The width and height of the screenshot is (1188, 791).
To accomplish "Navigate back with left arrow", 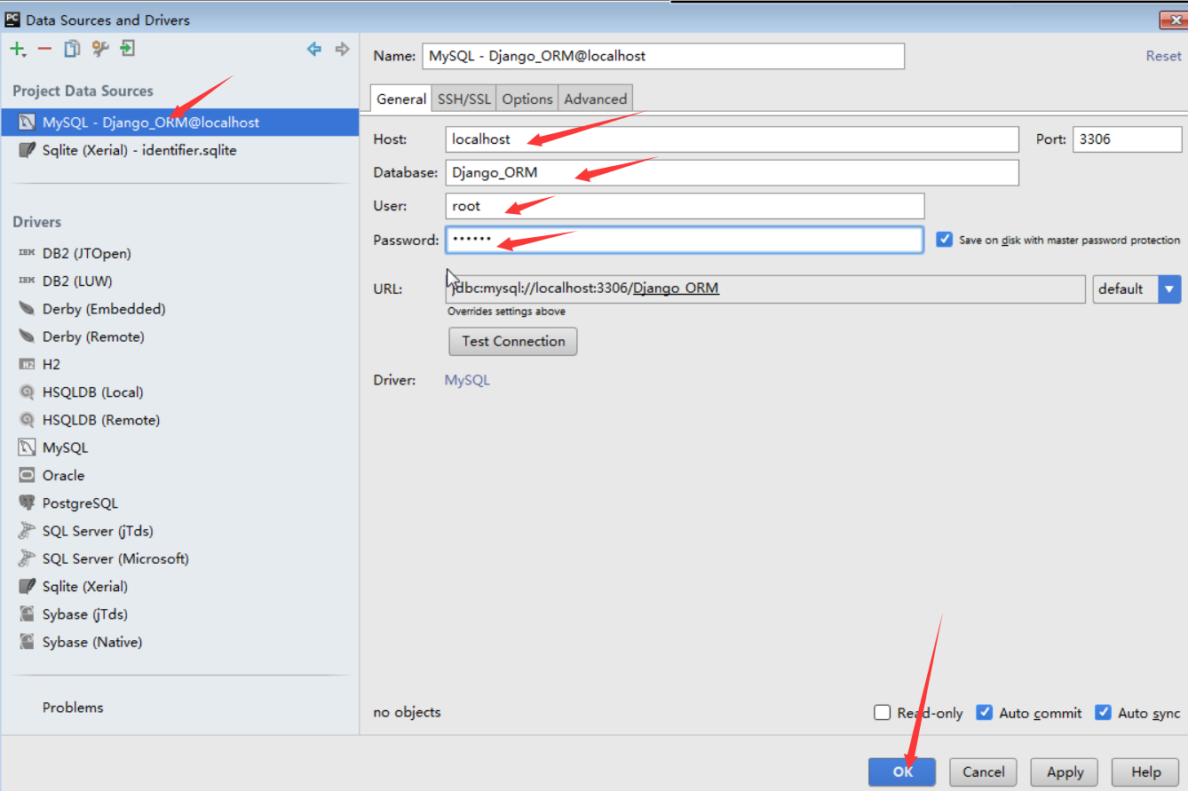I will 314,50.
